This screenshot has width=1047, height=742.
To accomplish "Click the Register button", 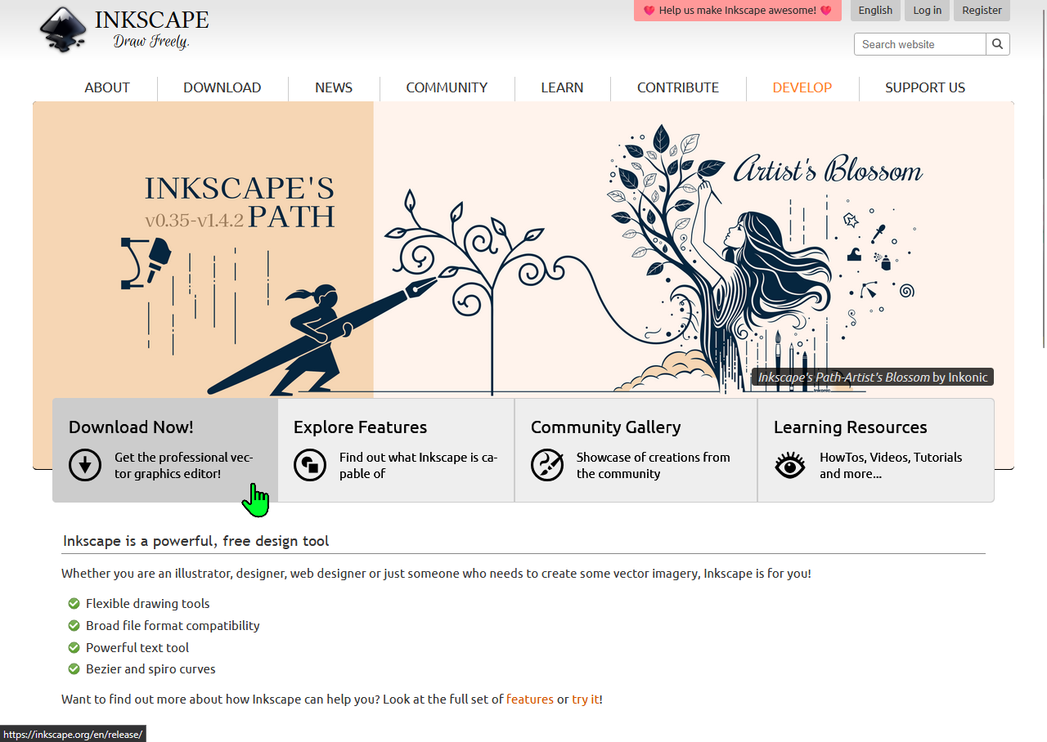I will pyautogui.click(x=981, y=11).
